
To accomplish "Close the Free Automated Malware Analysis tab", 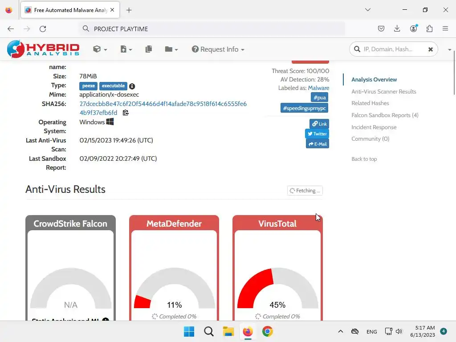I will [x=112, y=10].
